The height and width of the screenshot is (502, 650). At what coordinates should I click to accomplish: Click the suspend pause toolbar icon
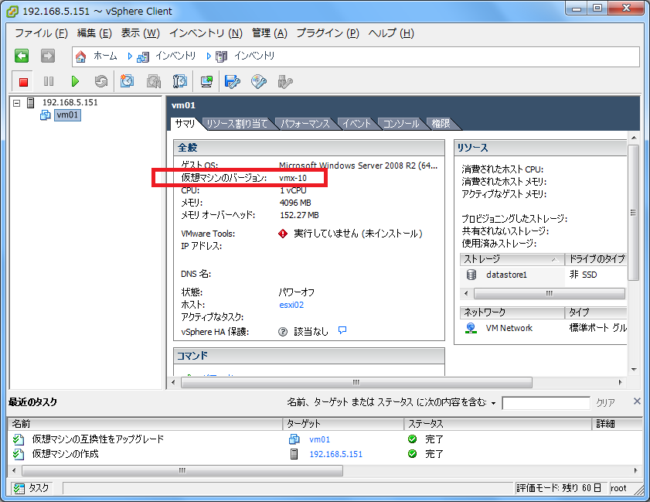pos(49,81)
